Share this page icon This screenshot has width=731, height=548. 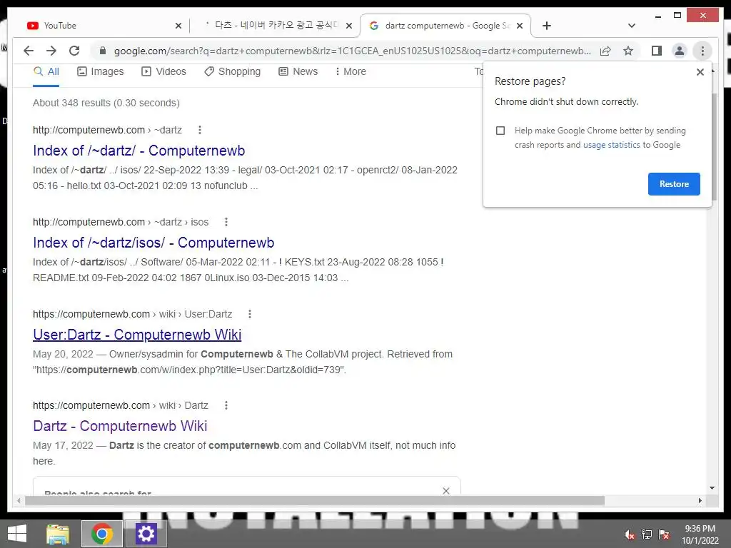click(605, 51)
